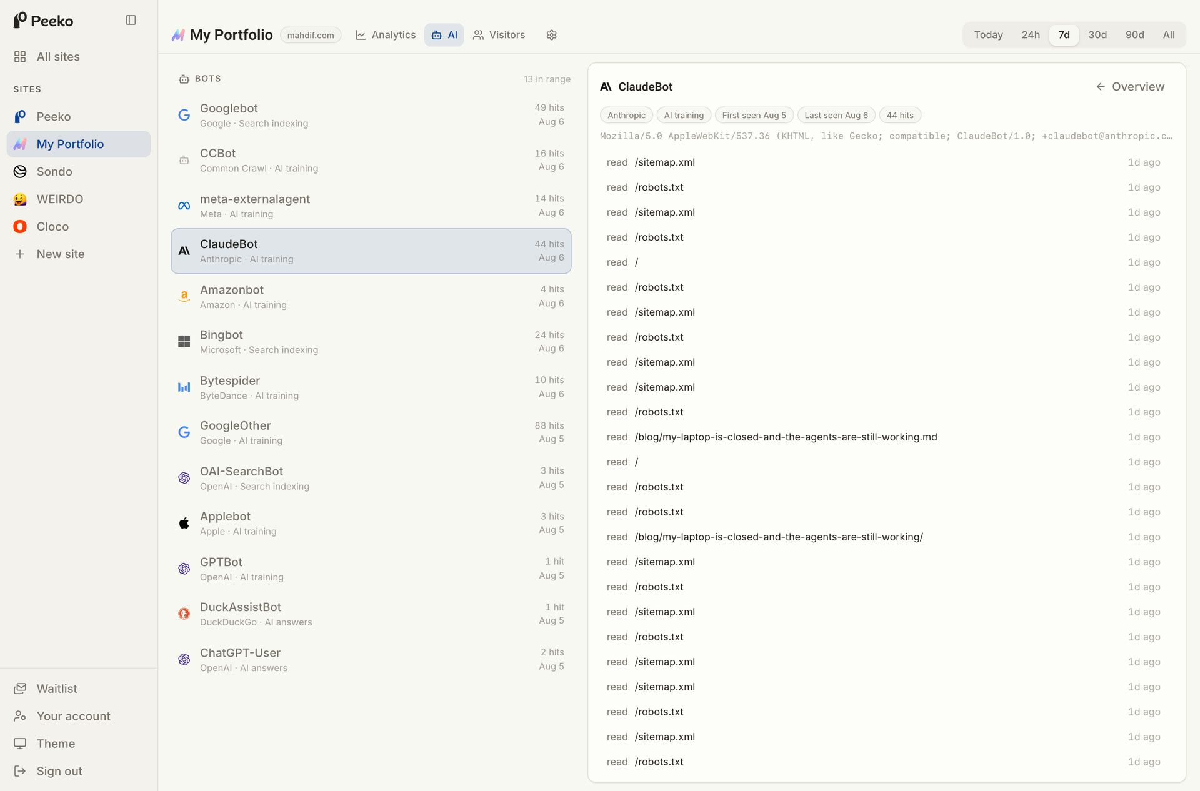Image resolution: width=1200 pixels, height=791 pixels.
Task: Click the Googlebot Google icon
Action: pos(184,115)
